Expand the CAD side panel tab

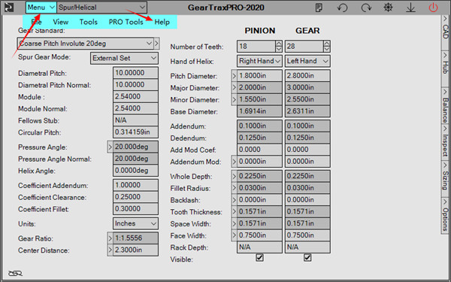(445, 29)
